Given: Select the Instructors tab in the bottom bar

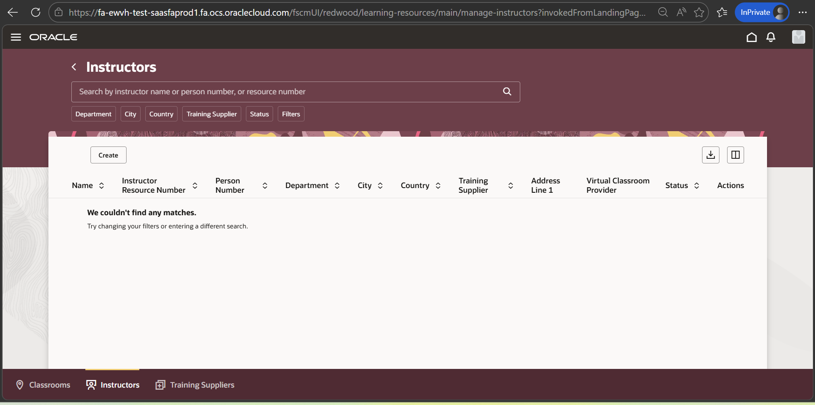Looking at the screenshot, I should [113, 385].
